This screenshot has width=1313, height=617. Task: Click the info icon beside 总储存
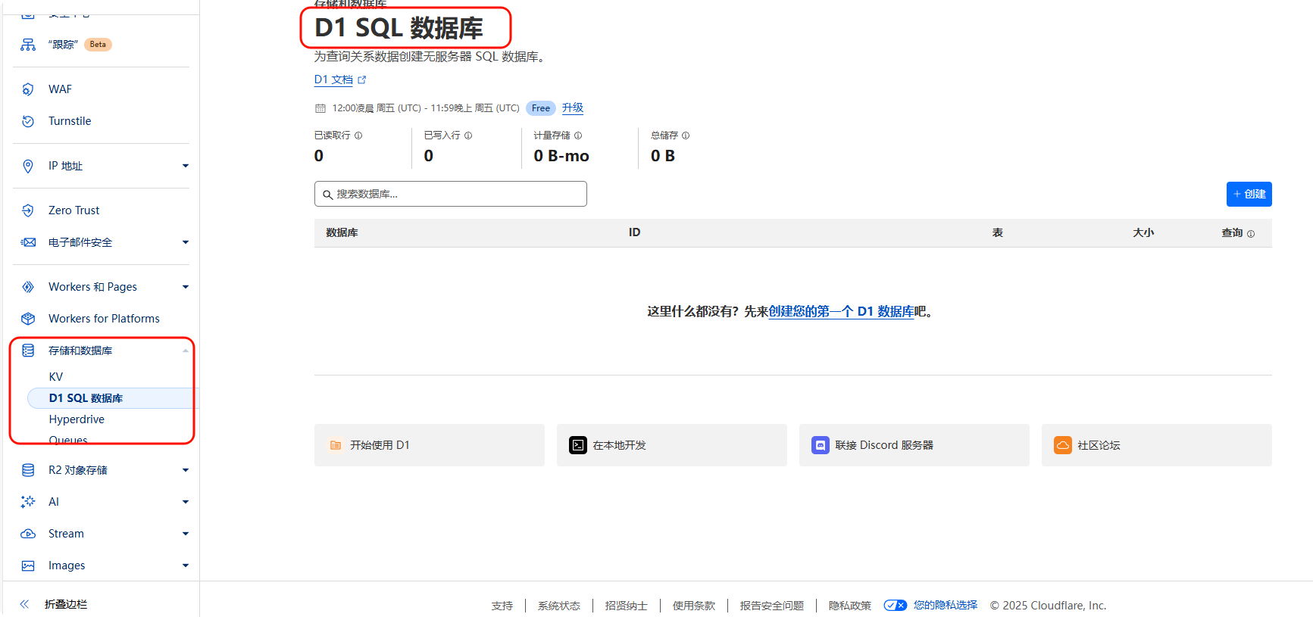tap(686, 136)
